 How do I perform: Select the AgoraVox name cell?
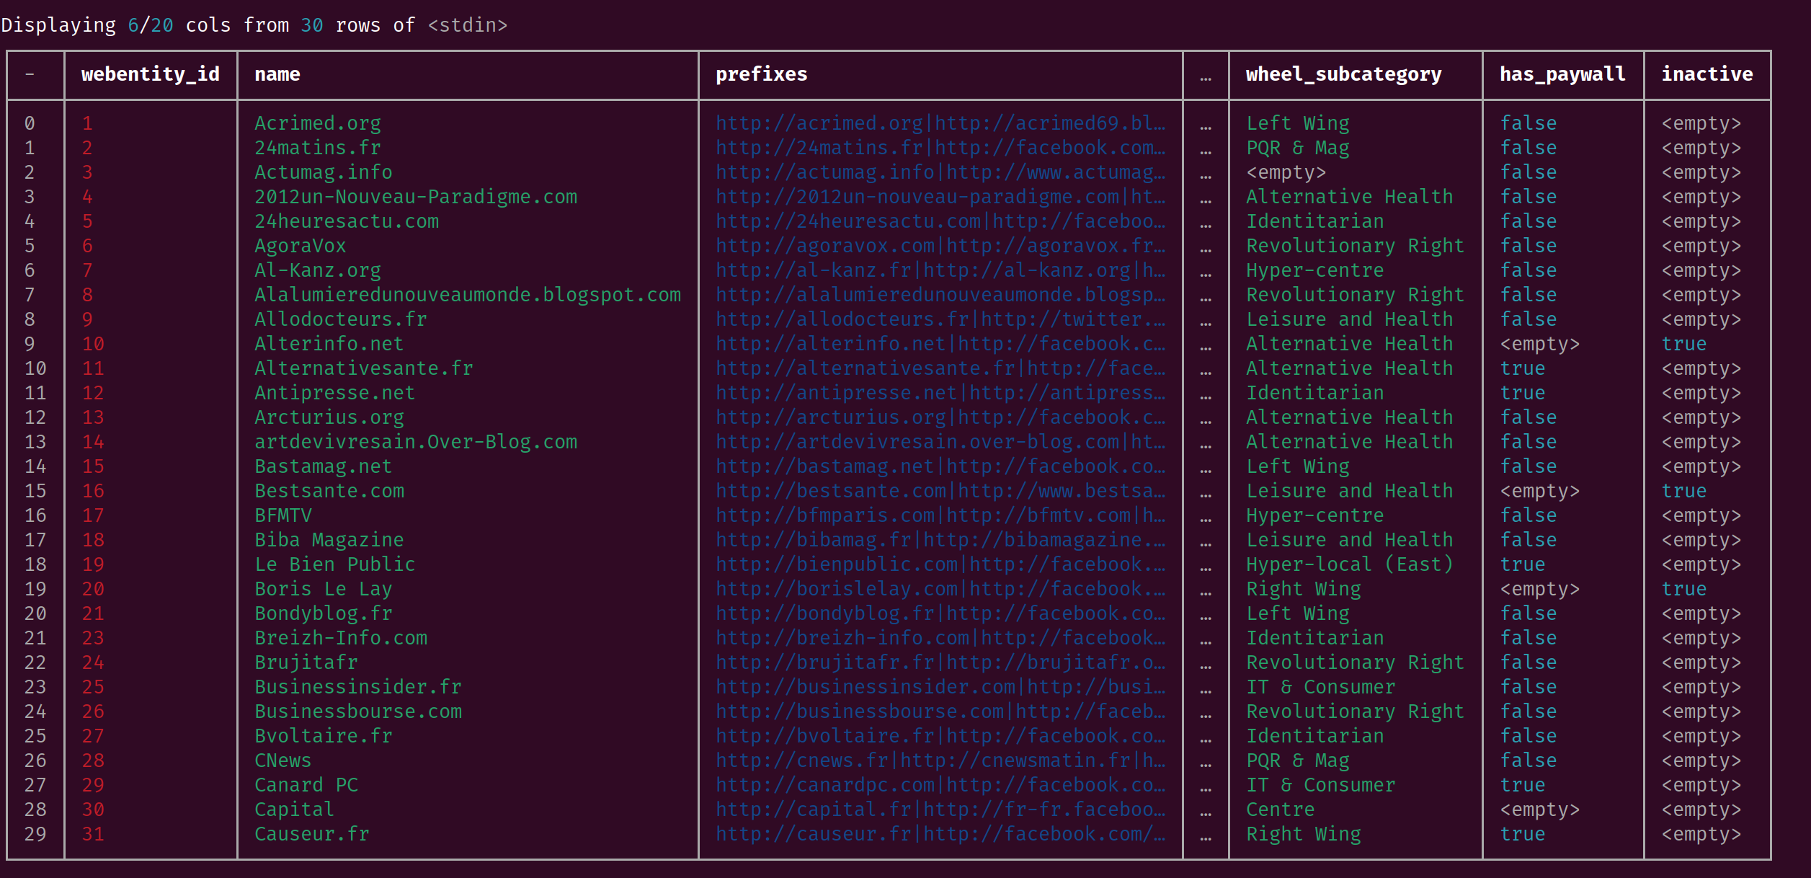(x=300, y=246)
